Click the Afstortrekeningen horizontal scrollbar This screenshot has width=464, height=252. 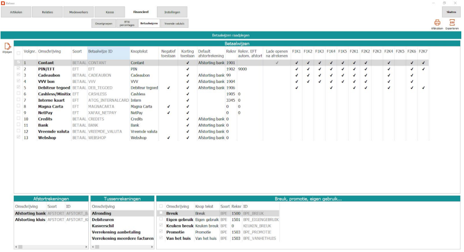click(51, 247)
